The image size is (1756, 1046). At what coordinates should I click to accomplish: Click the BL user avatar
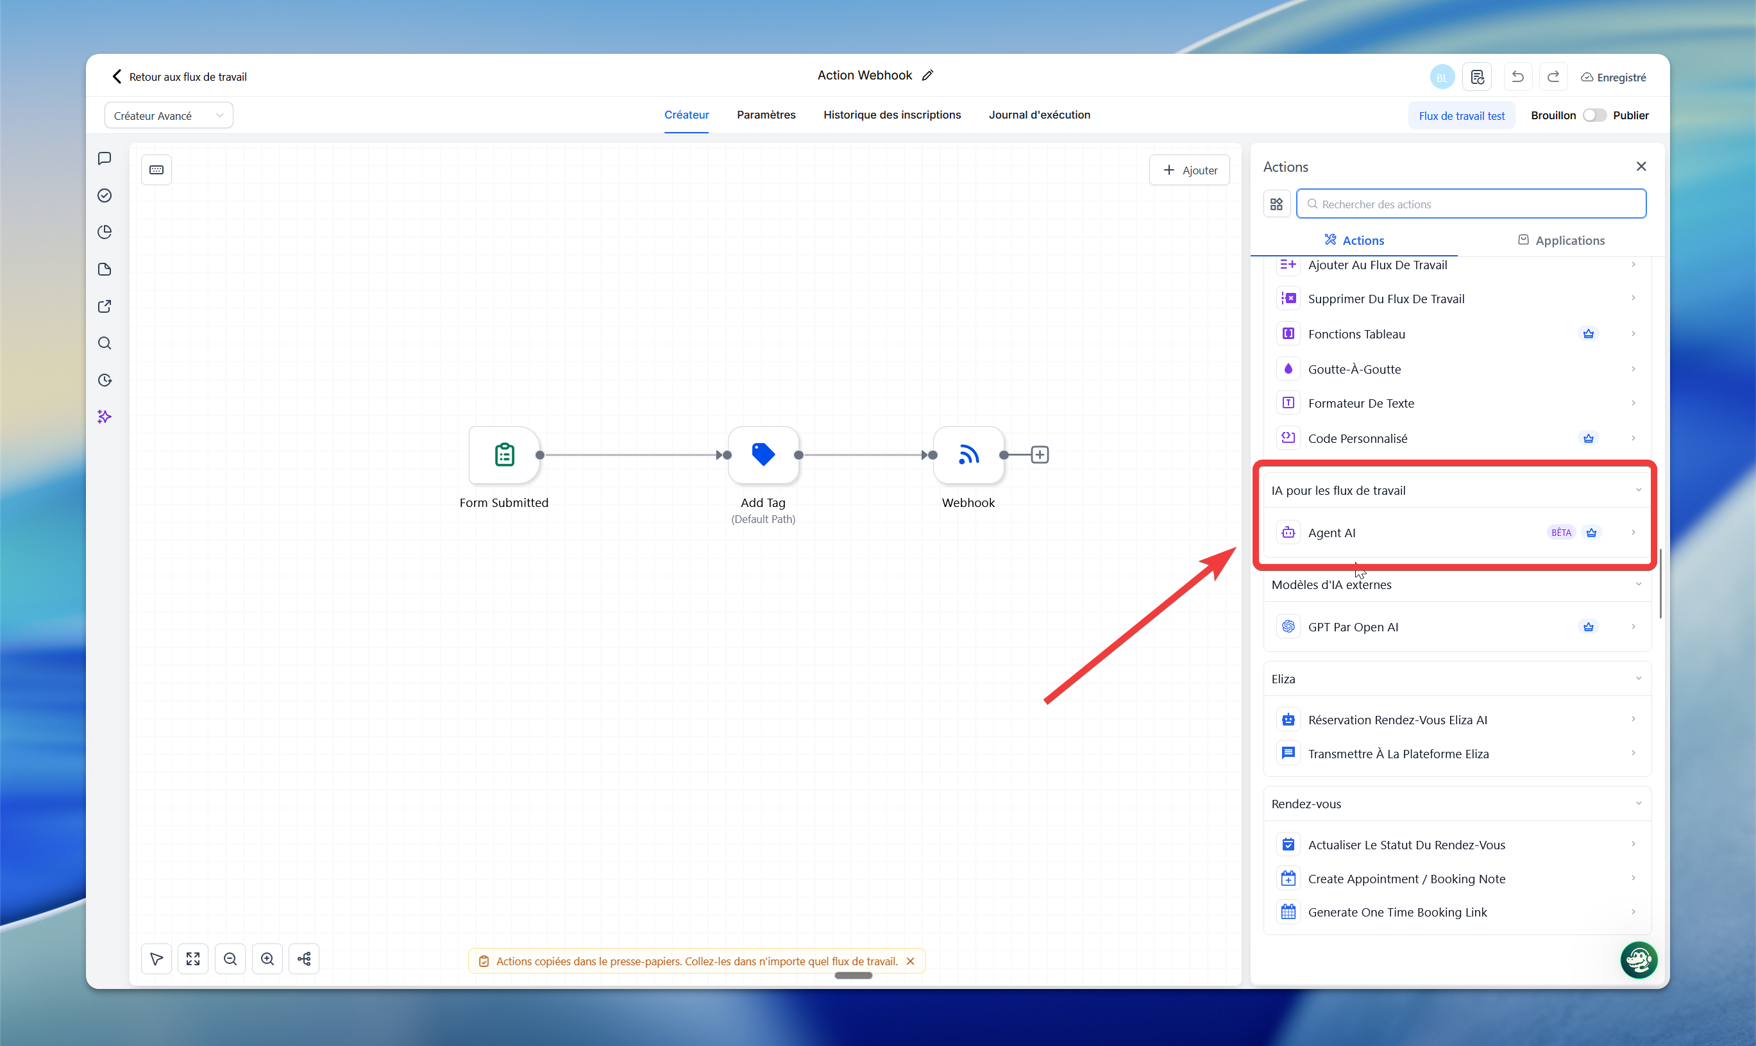(x=1442, y=78)
